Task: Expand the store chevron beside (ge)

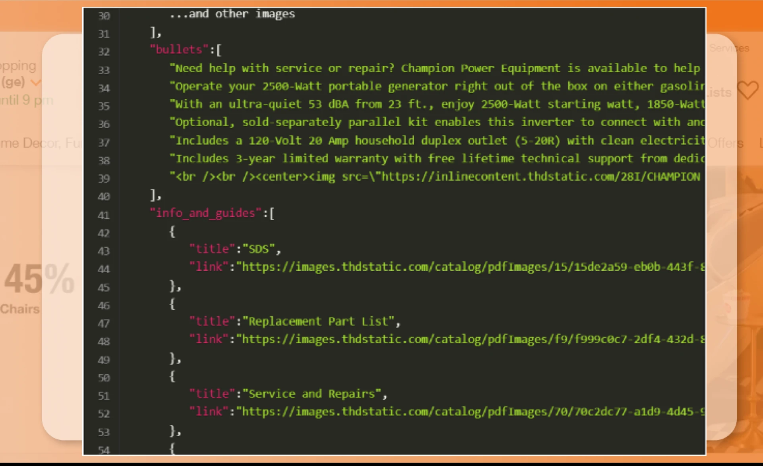Action: (36, 83)
